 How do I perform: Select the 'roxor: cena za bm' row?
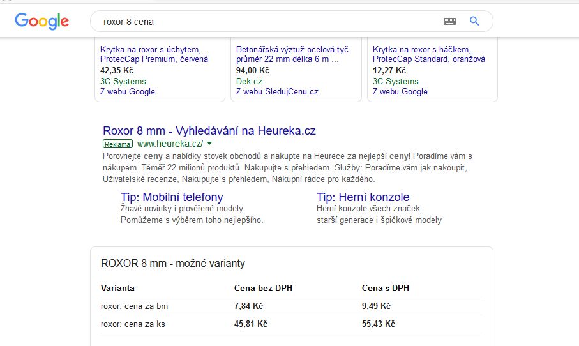[x=135, y=306]
